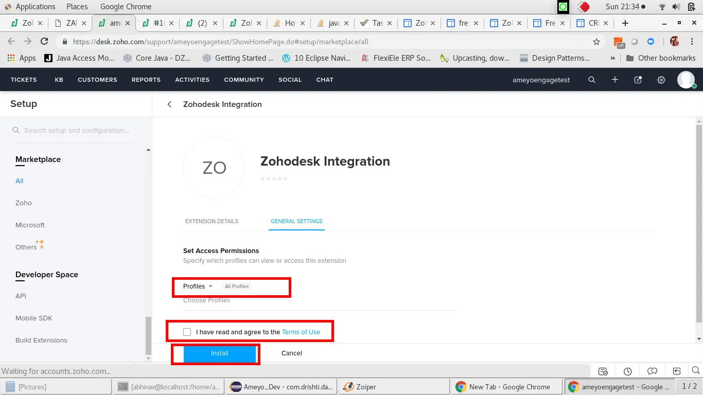Viewport: 703px width, 395px height.
Task: Click the plus add icon in Zoho header
Action: coord(615,80)
